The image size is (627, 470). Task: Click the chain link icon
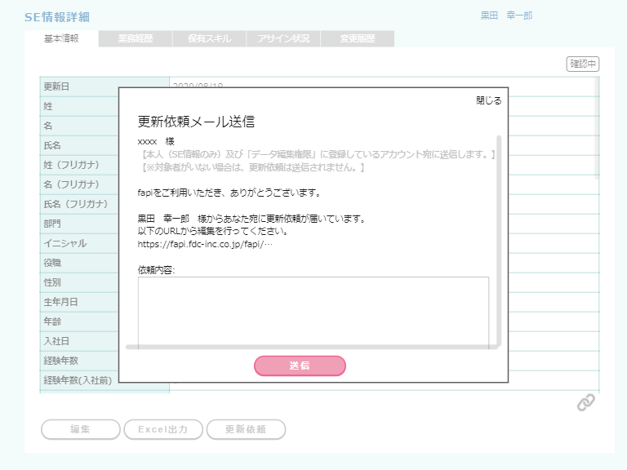(585, 402)
